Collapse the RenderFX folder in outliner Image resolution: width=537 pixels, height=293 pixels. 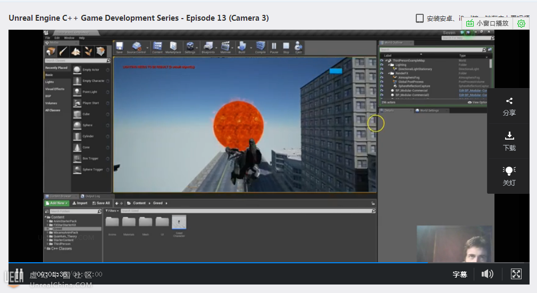(389, 73)
